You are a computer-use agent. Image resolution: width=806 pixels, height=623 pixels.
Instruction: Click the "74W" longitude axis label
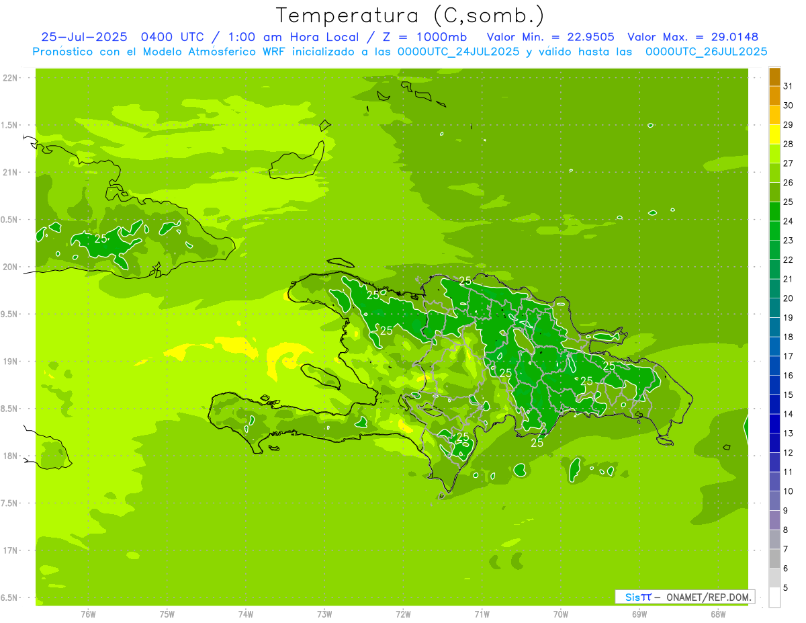click(245, 614)
